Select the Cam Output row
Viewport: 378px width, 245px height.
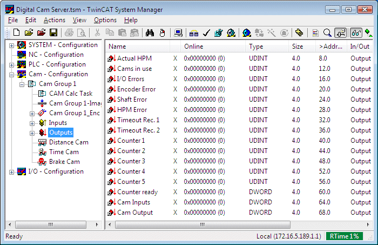(239, 213)
